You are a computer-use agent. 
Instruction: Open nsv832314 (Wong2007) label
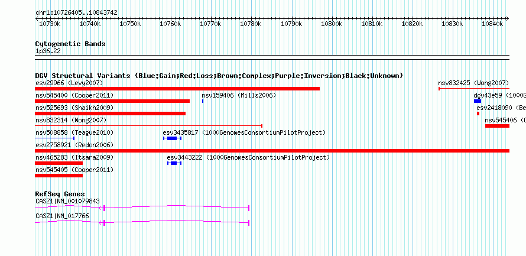[71, 120]
